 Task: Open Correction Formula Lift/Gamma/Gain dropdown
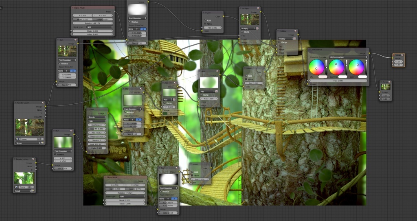pyautogui.click(x=348, y=57)
